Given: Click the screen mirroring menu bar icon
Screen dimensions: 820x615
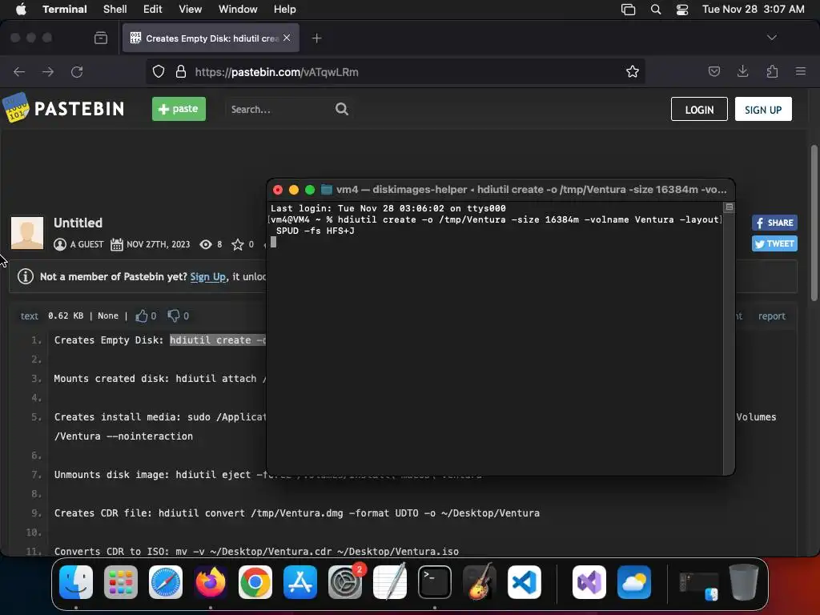Looking at the screenshot, I should coord(628,10).
